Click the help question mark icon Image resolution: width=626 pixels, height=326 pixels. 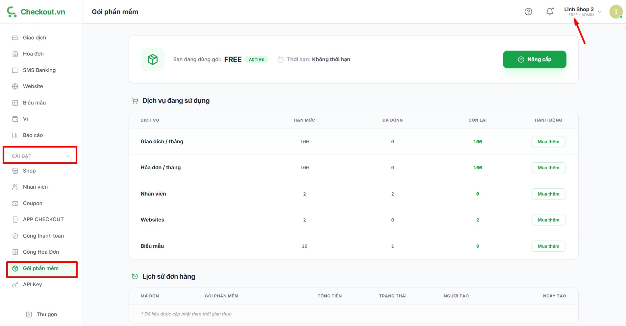(x=528, y=12)
